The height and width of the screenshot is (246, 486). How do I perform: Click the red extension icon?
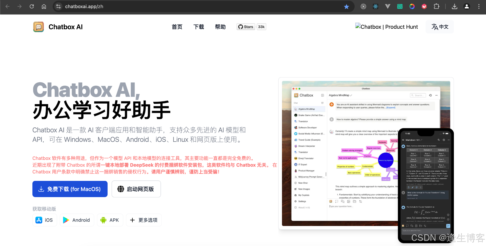(x=424, y=7)
